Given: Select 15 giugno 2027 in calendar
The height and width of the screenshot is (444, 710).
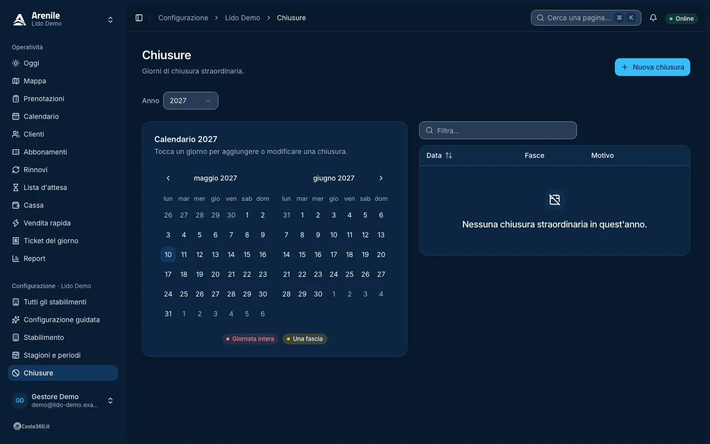Looking at the screenshot, I should [302, 255].
